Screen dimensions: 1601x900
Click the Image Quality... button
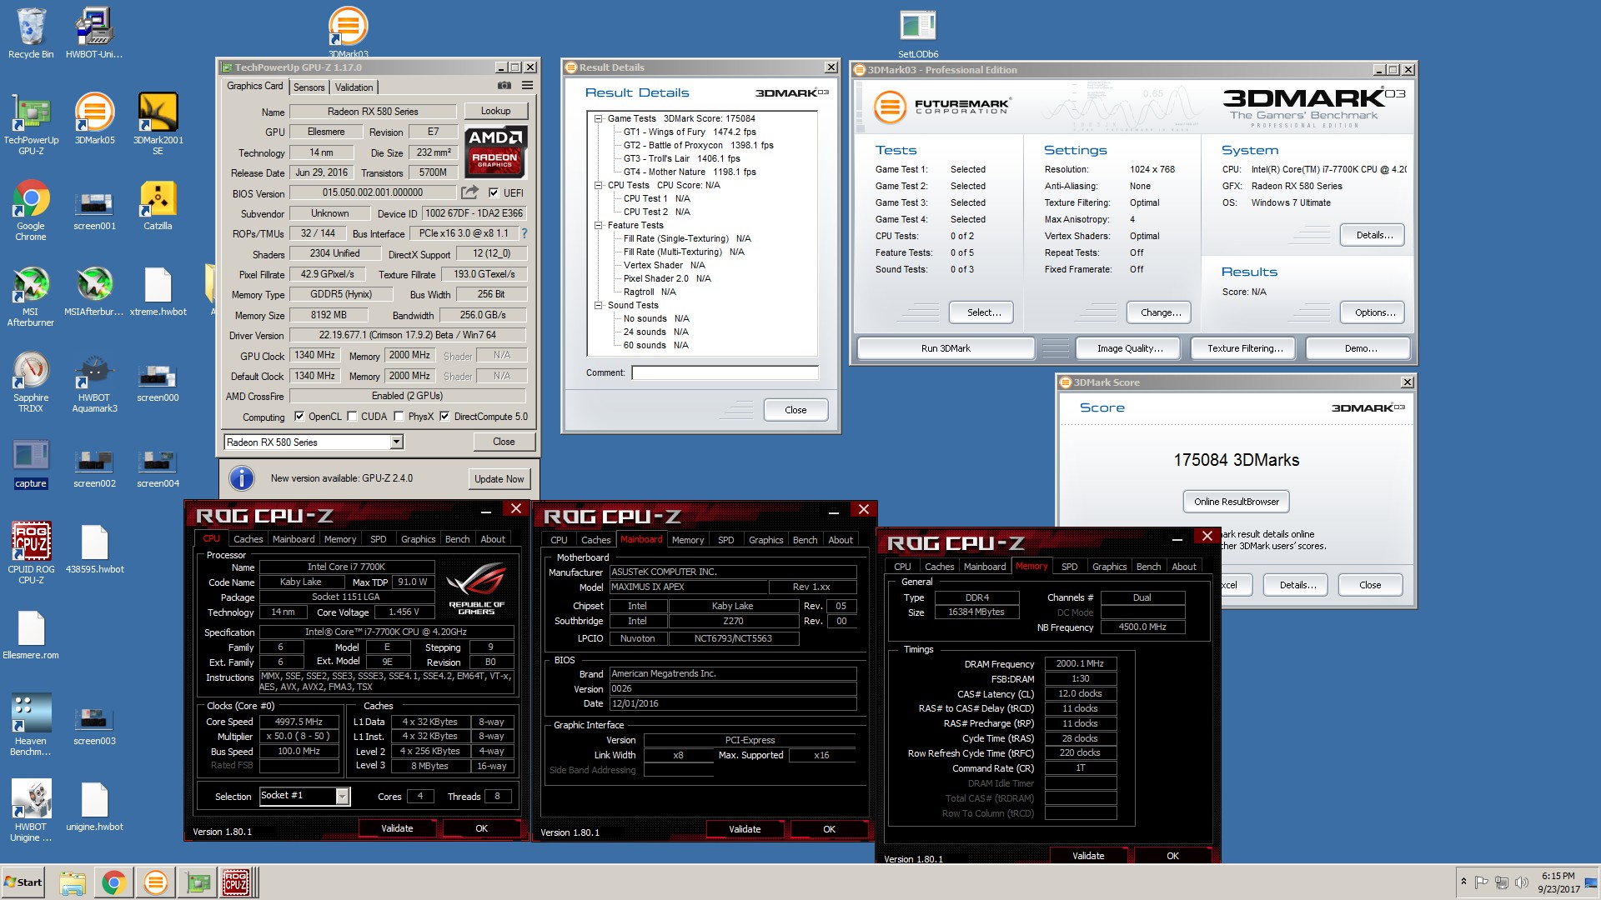click(x=1130, y=348)
